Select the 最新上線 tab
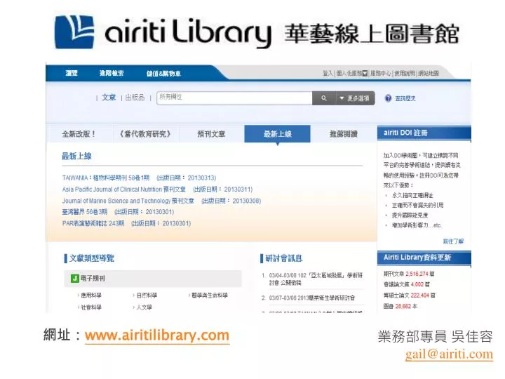The height and width of the screenshot is (379, 505). pyautogui.click(x=277, y=134)
